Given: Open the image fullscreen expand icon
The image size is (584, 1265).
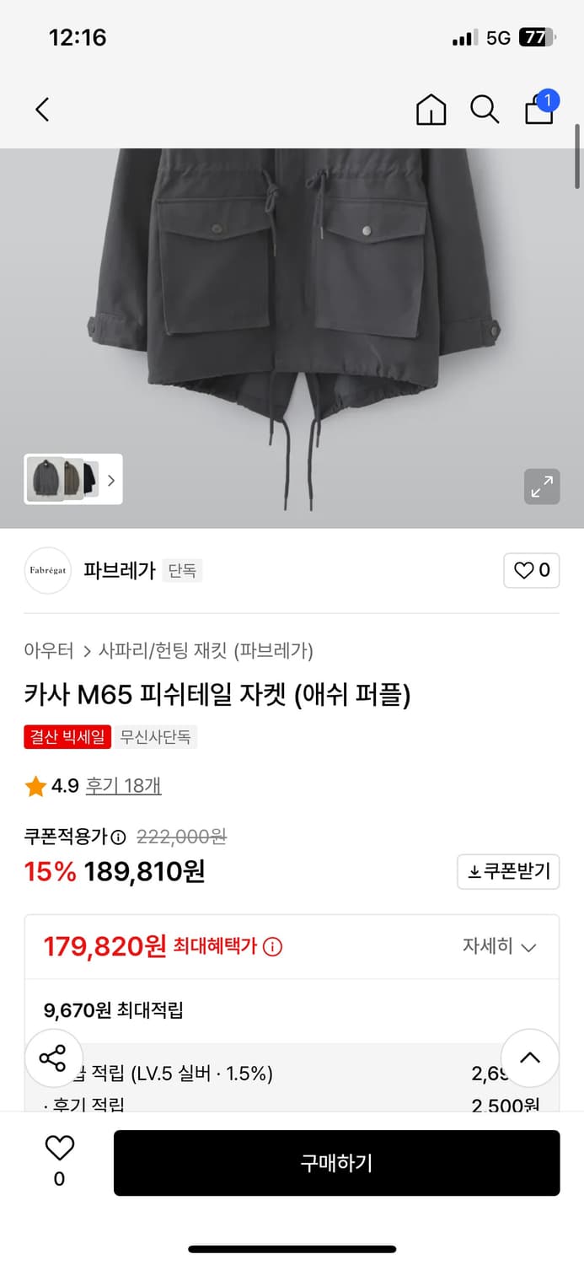Looking at the screenshot, I should tap(542, 487).
